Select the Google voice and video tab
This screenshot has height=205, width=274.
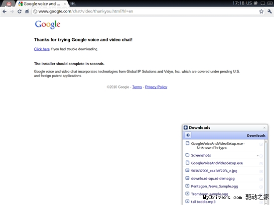[x=41, y=3]
